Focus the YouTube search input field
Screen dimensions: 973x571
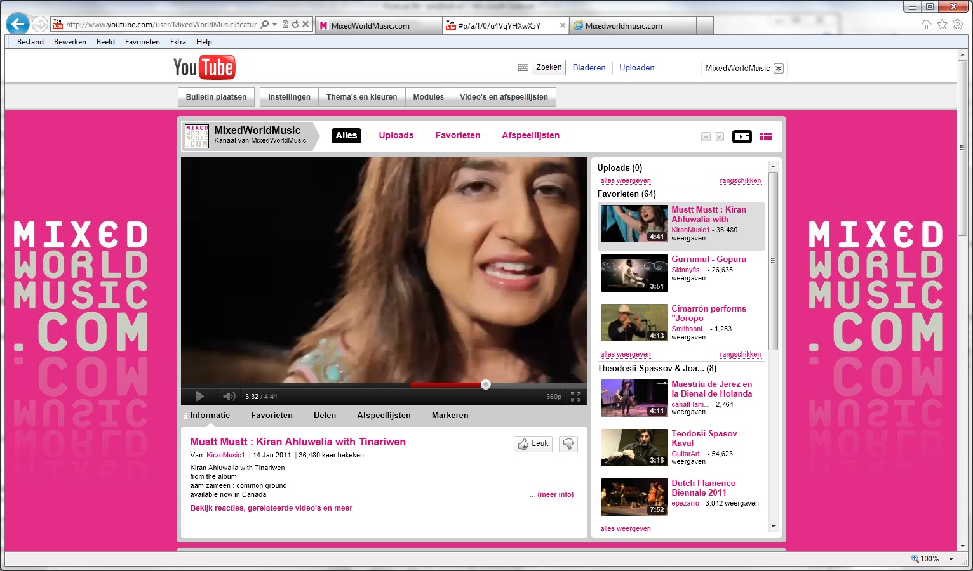click(384, 68)
